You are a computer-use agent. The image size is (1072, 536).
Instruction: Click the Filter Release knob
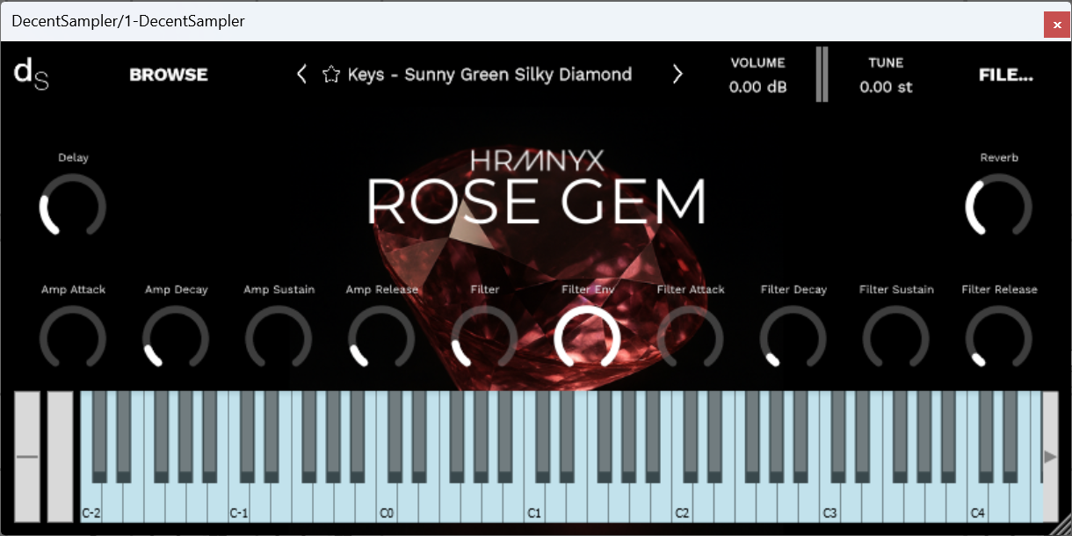click(x=998, y=339)
